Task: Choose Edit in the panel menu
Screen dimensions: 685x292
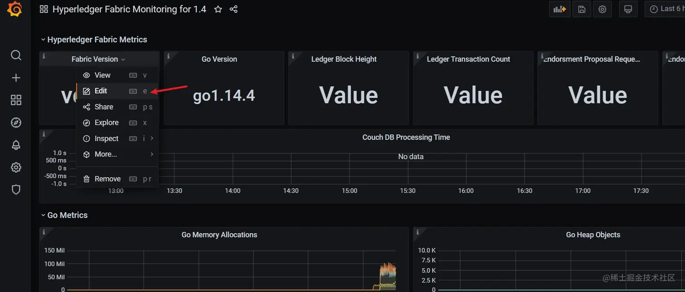Action: 117,91
